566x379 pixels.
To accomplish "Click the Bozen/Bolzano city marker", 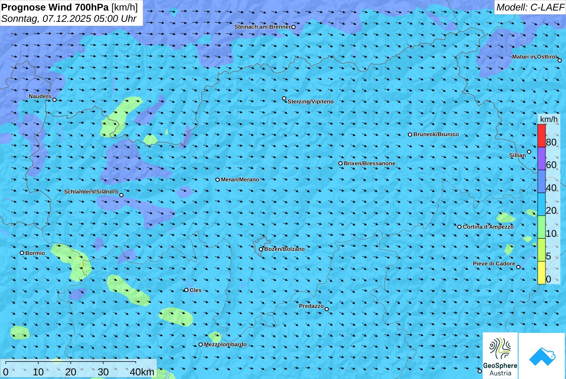I will (x=261, y=249).
